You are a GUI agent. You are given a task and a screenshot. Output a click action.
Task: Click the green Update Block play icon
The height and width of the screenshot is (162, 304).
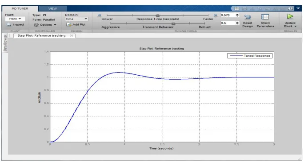(x=290, y=17)
